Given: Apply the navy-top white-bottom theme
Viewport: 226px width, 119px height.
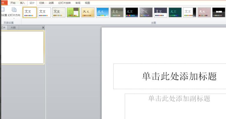Looking at the screenshot, I should pos(160,12).
